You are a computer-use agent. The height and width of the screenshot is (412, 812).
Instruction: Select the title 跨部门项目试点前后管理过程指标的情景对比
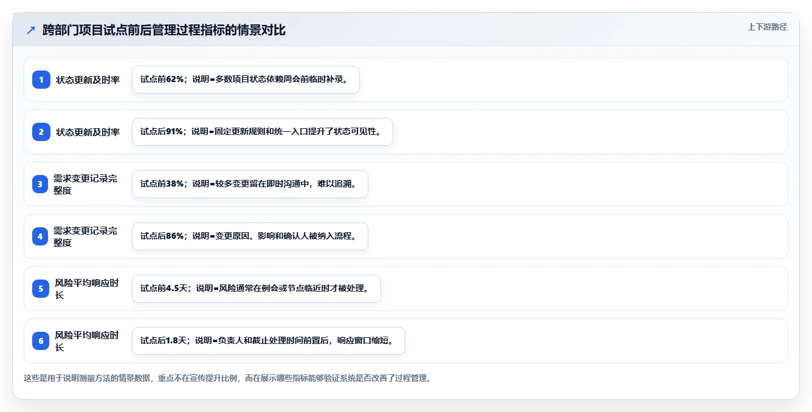click(x=164, y=30)
